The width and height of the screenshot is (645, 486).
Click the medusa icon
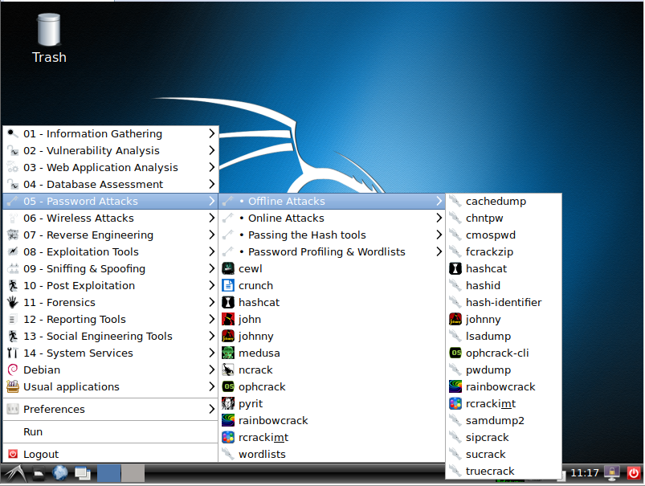pyautogui.click(x=228, y=353)
